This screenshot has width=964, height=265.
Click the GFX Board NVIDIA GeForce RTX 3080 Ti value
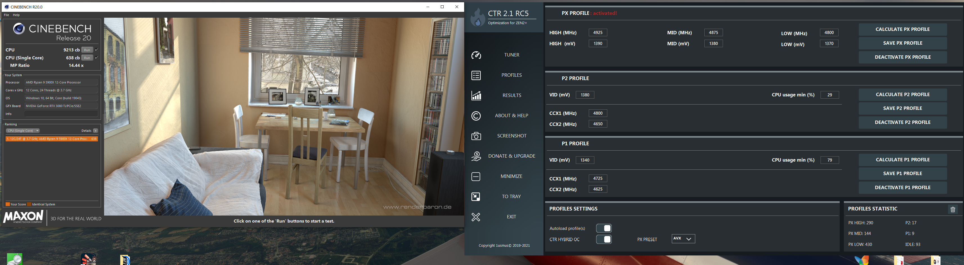tap(61, 106)
